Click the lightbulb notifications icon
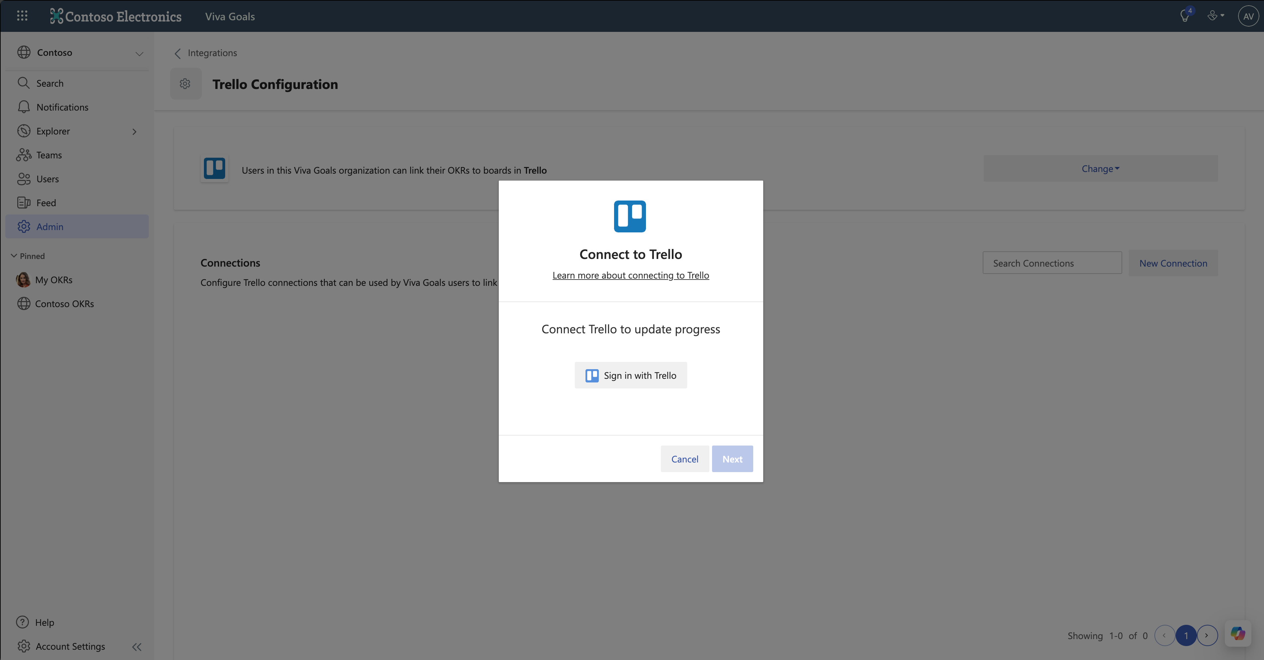The image size is (1264, 660). [x=1185, y=16]
